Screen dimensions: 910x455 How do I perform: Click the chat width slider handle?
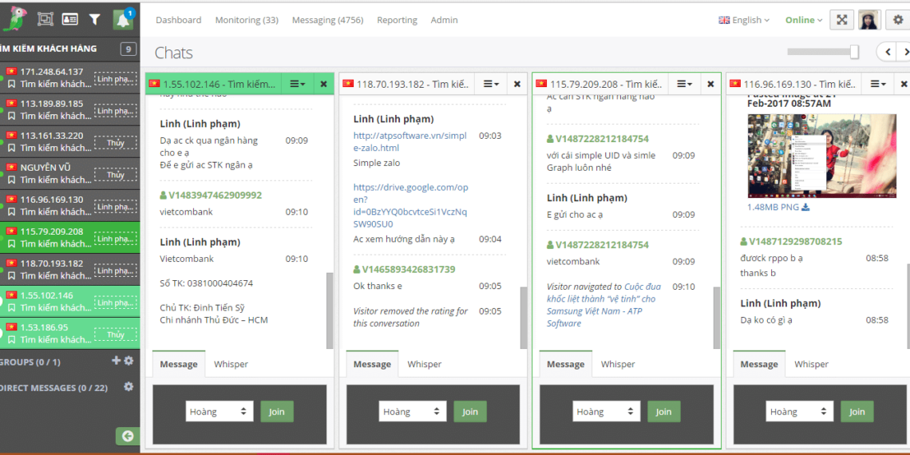pyautogui.click(x=854, y=52)
